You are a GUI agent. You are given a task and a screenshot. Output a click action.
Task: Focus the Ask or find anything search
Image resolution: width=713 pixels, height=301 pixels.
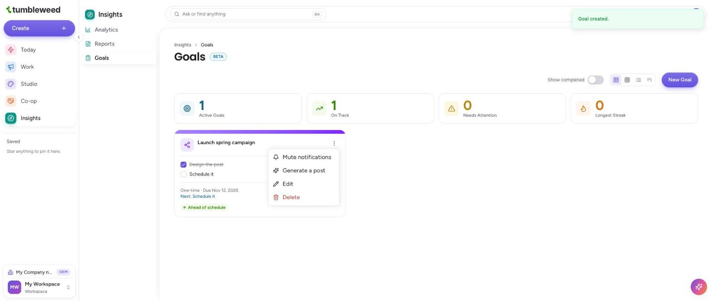(x=248, y=14)
